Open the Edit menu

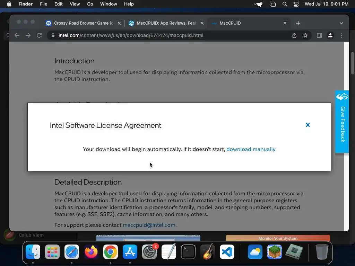pyautogui.click(x=58, y=4)
